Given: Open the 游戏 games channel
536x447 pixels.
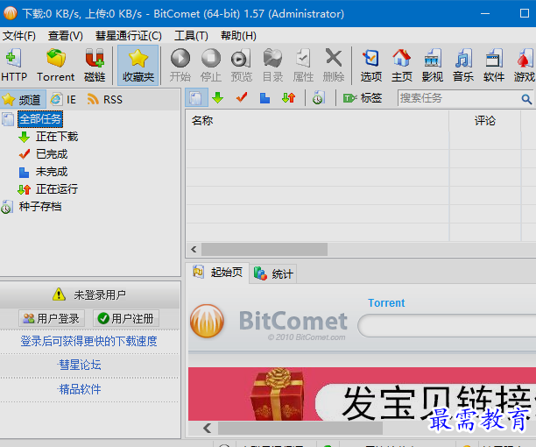Looking at the screenshot, I should 525,66.
